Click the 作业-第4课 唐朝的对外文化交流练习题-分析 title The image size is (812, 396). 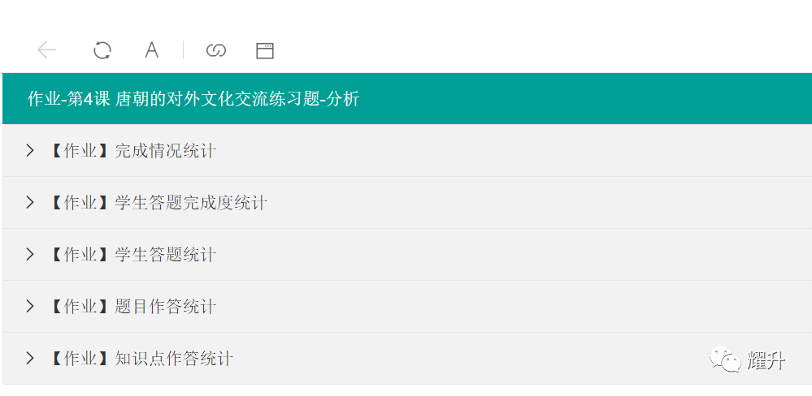coord(193,98)
